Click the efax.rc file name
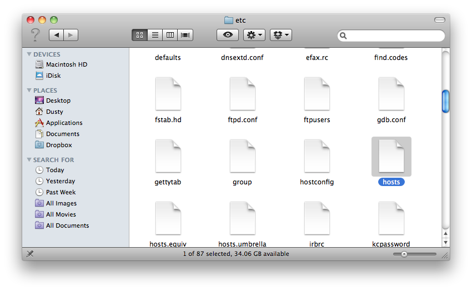Image resolution: width=472 pixels, height=291 pixels. [x=317, y=57]
